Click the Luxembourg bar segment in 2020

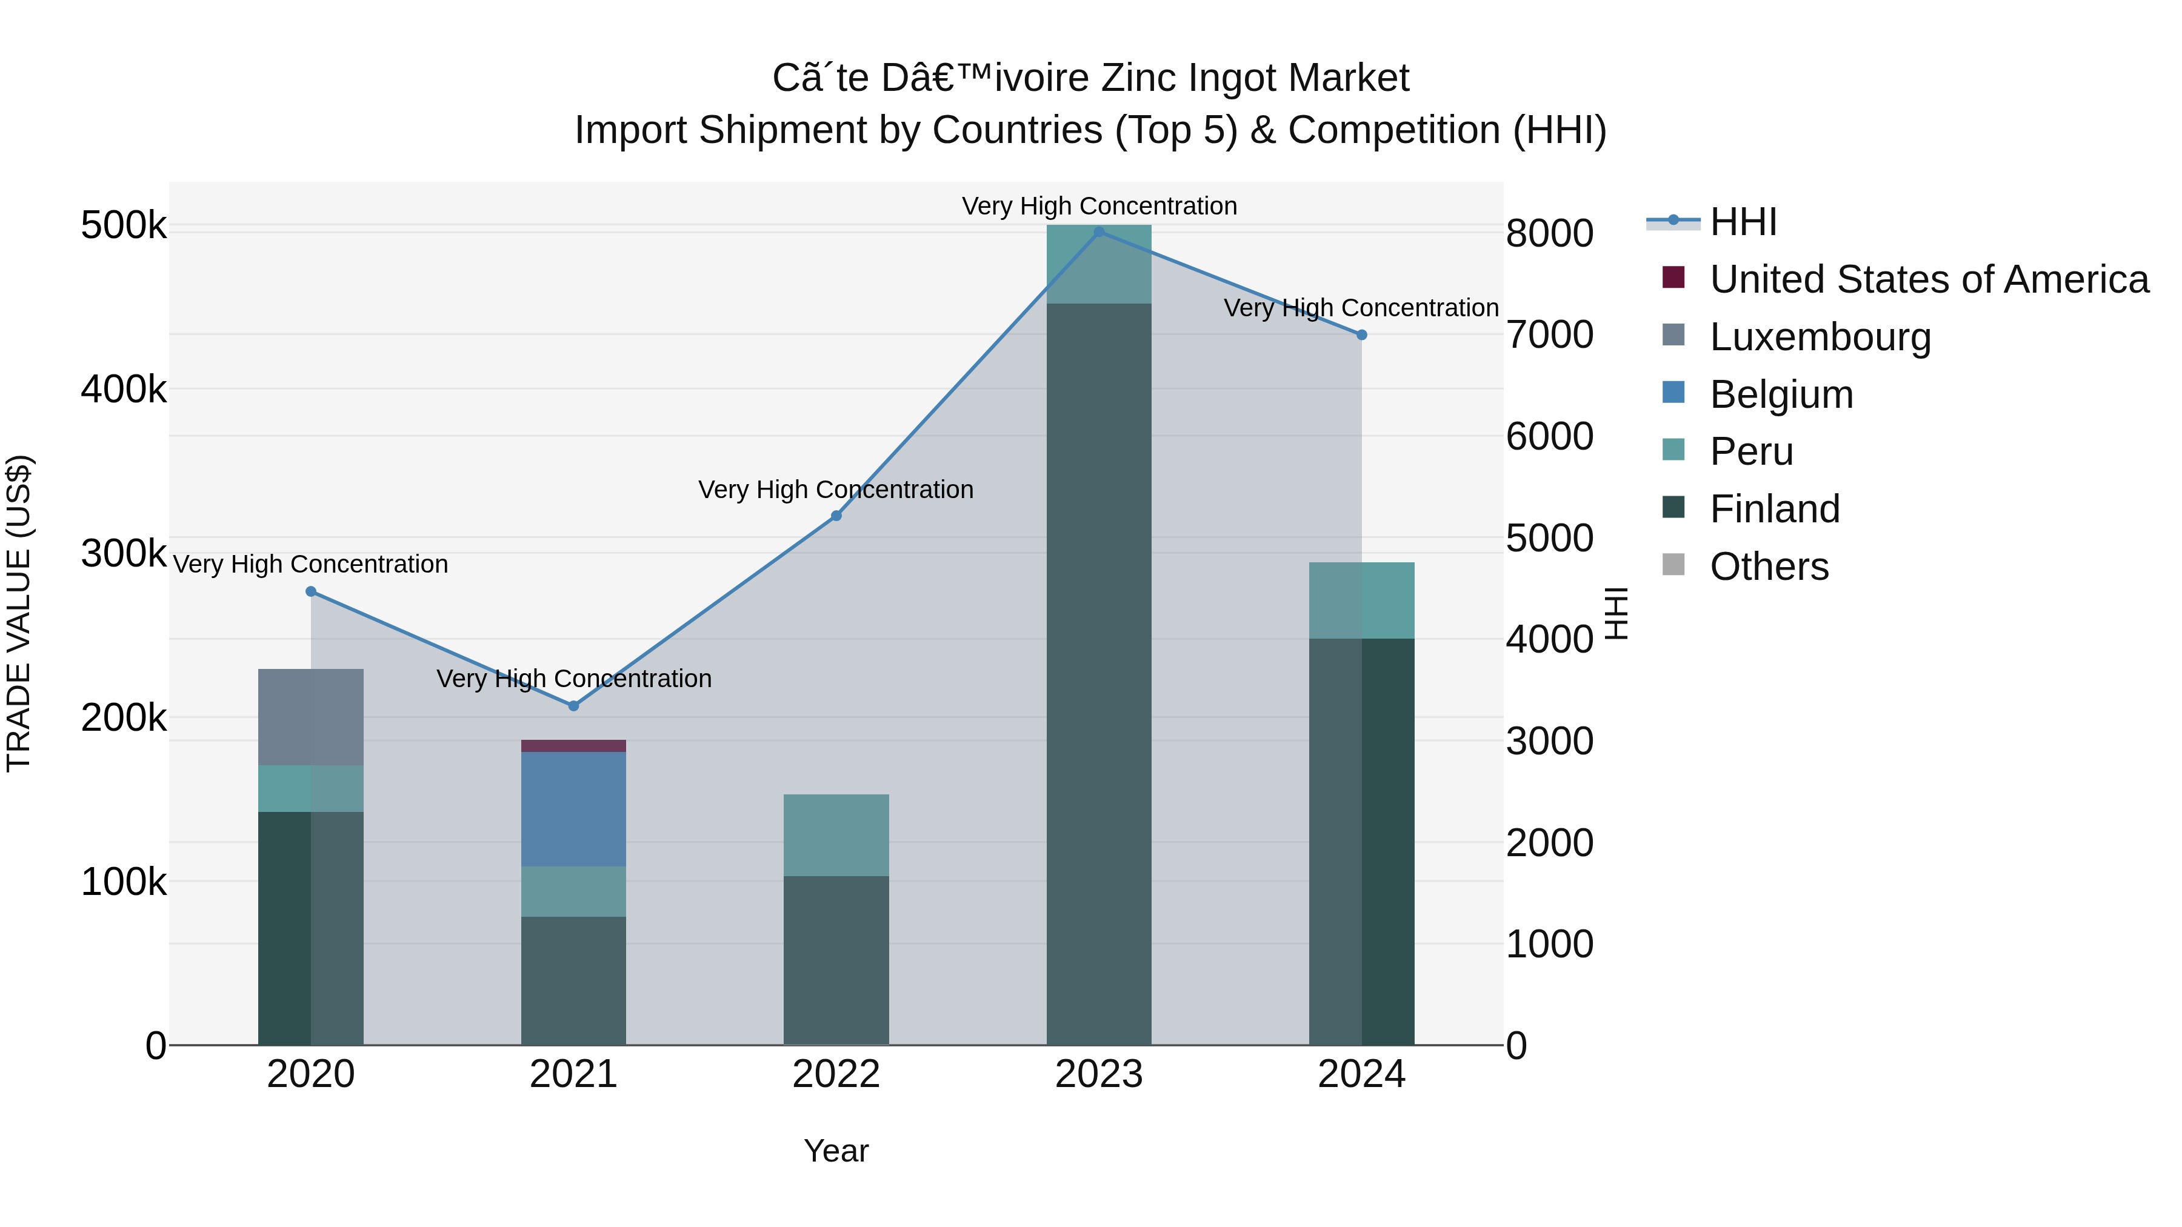click(311, 717)
